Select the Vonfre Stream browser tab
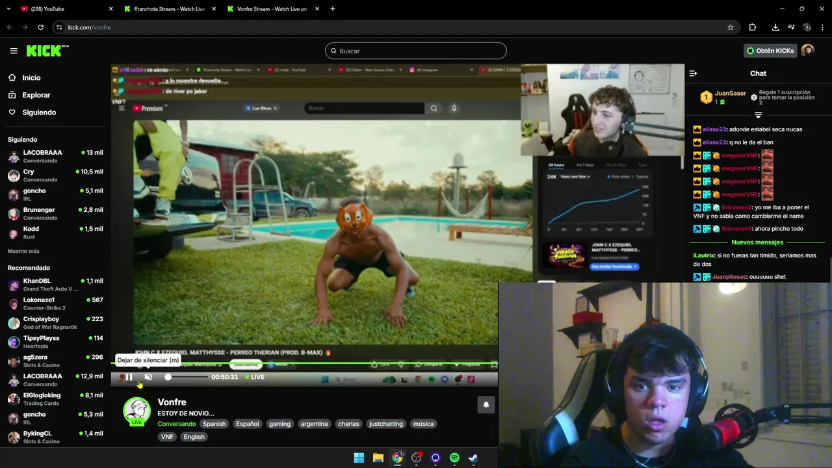Screen dimensions: 832x468 click(272, 9)
